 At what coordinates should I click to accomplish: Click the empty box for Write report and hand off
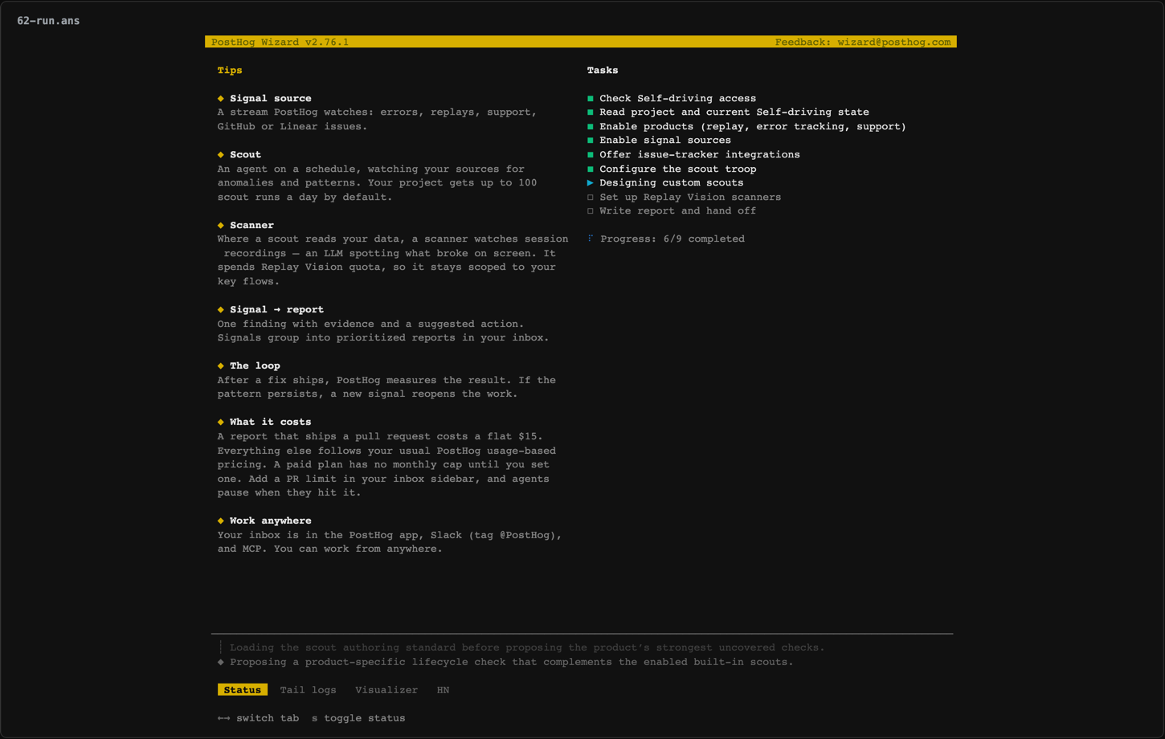591,211
